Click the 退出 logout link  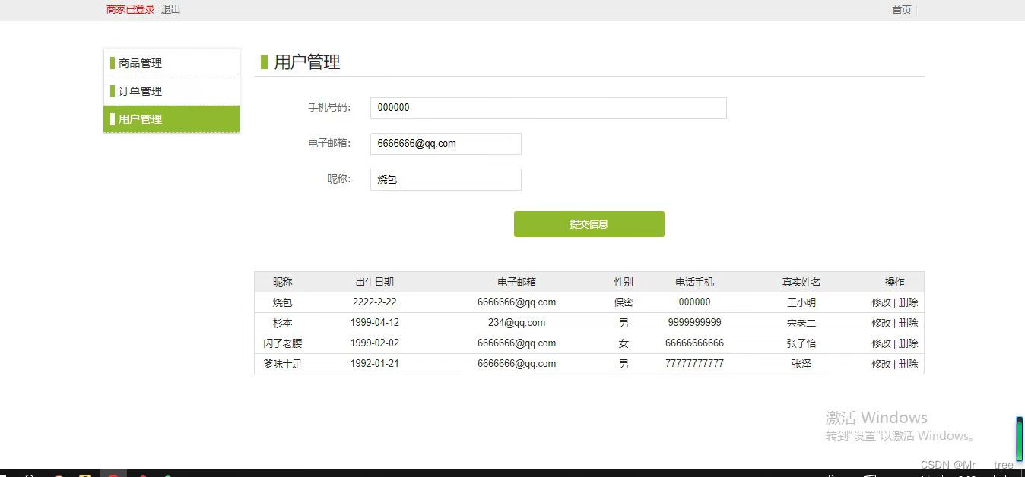[x=171, y=10]
